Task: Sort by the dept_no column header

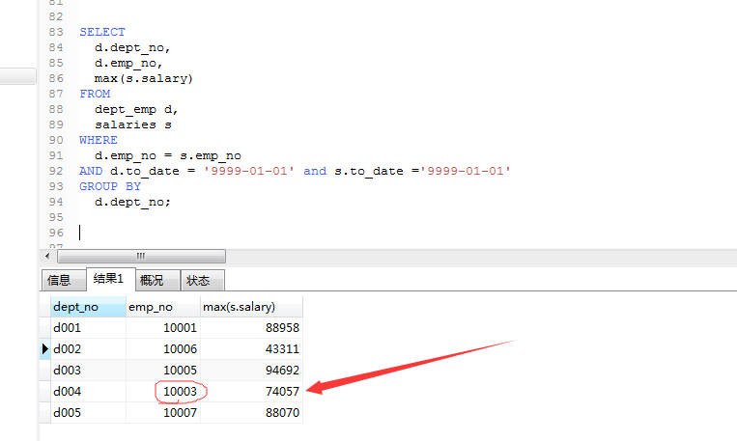Action: pos(88,307)
